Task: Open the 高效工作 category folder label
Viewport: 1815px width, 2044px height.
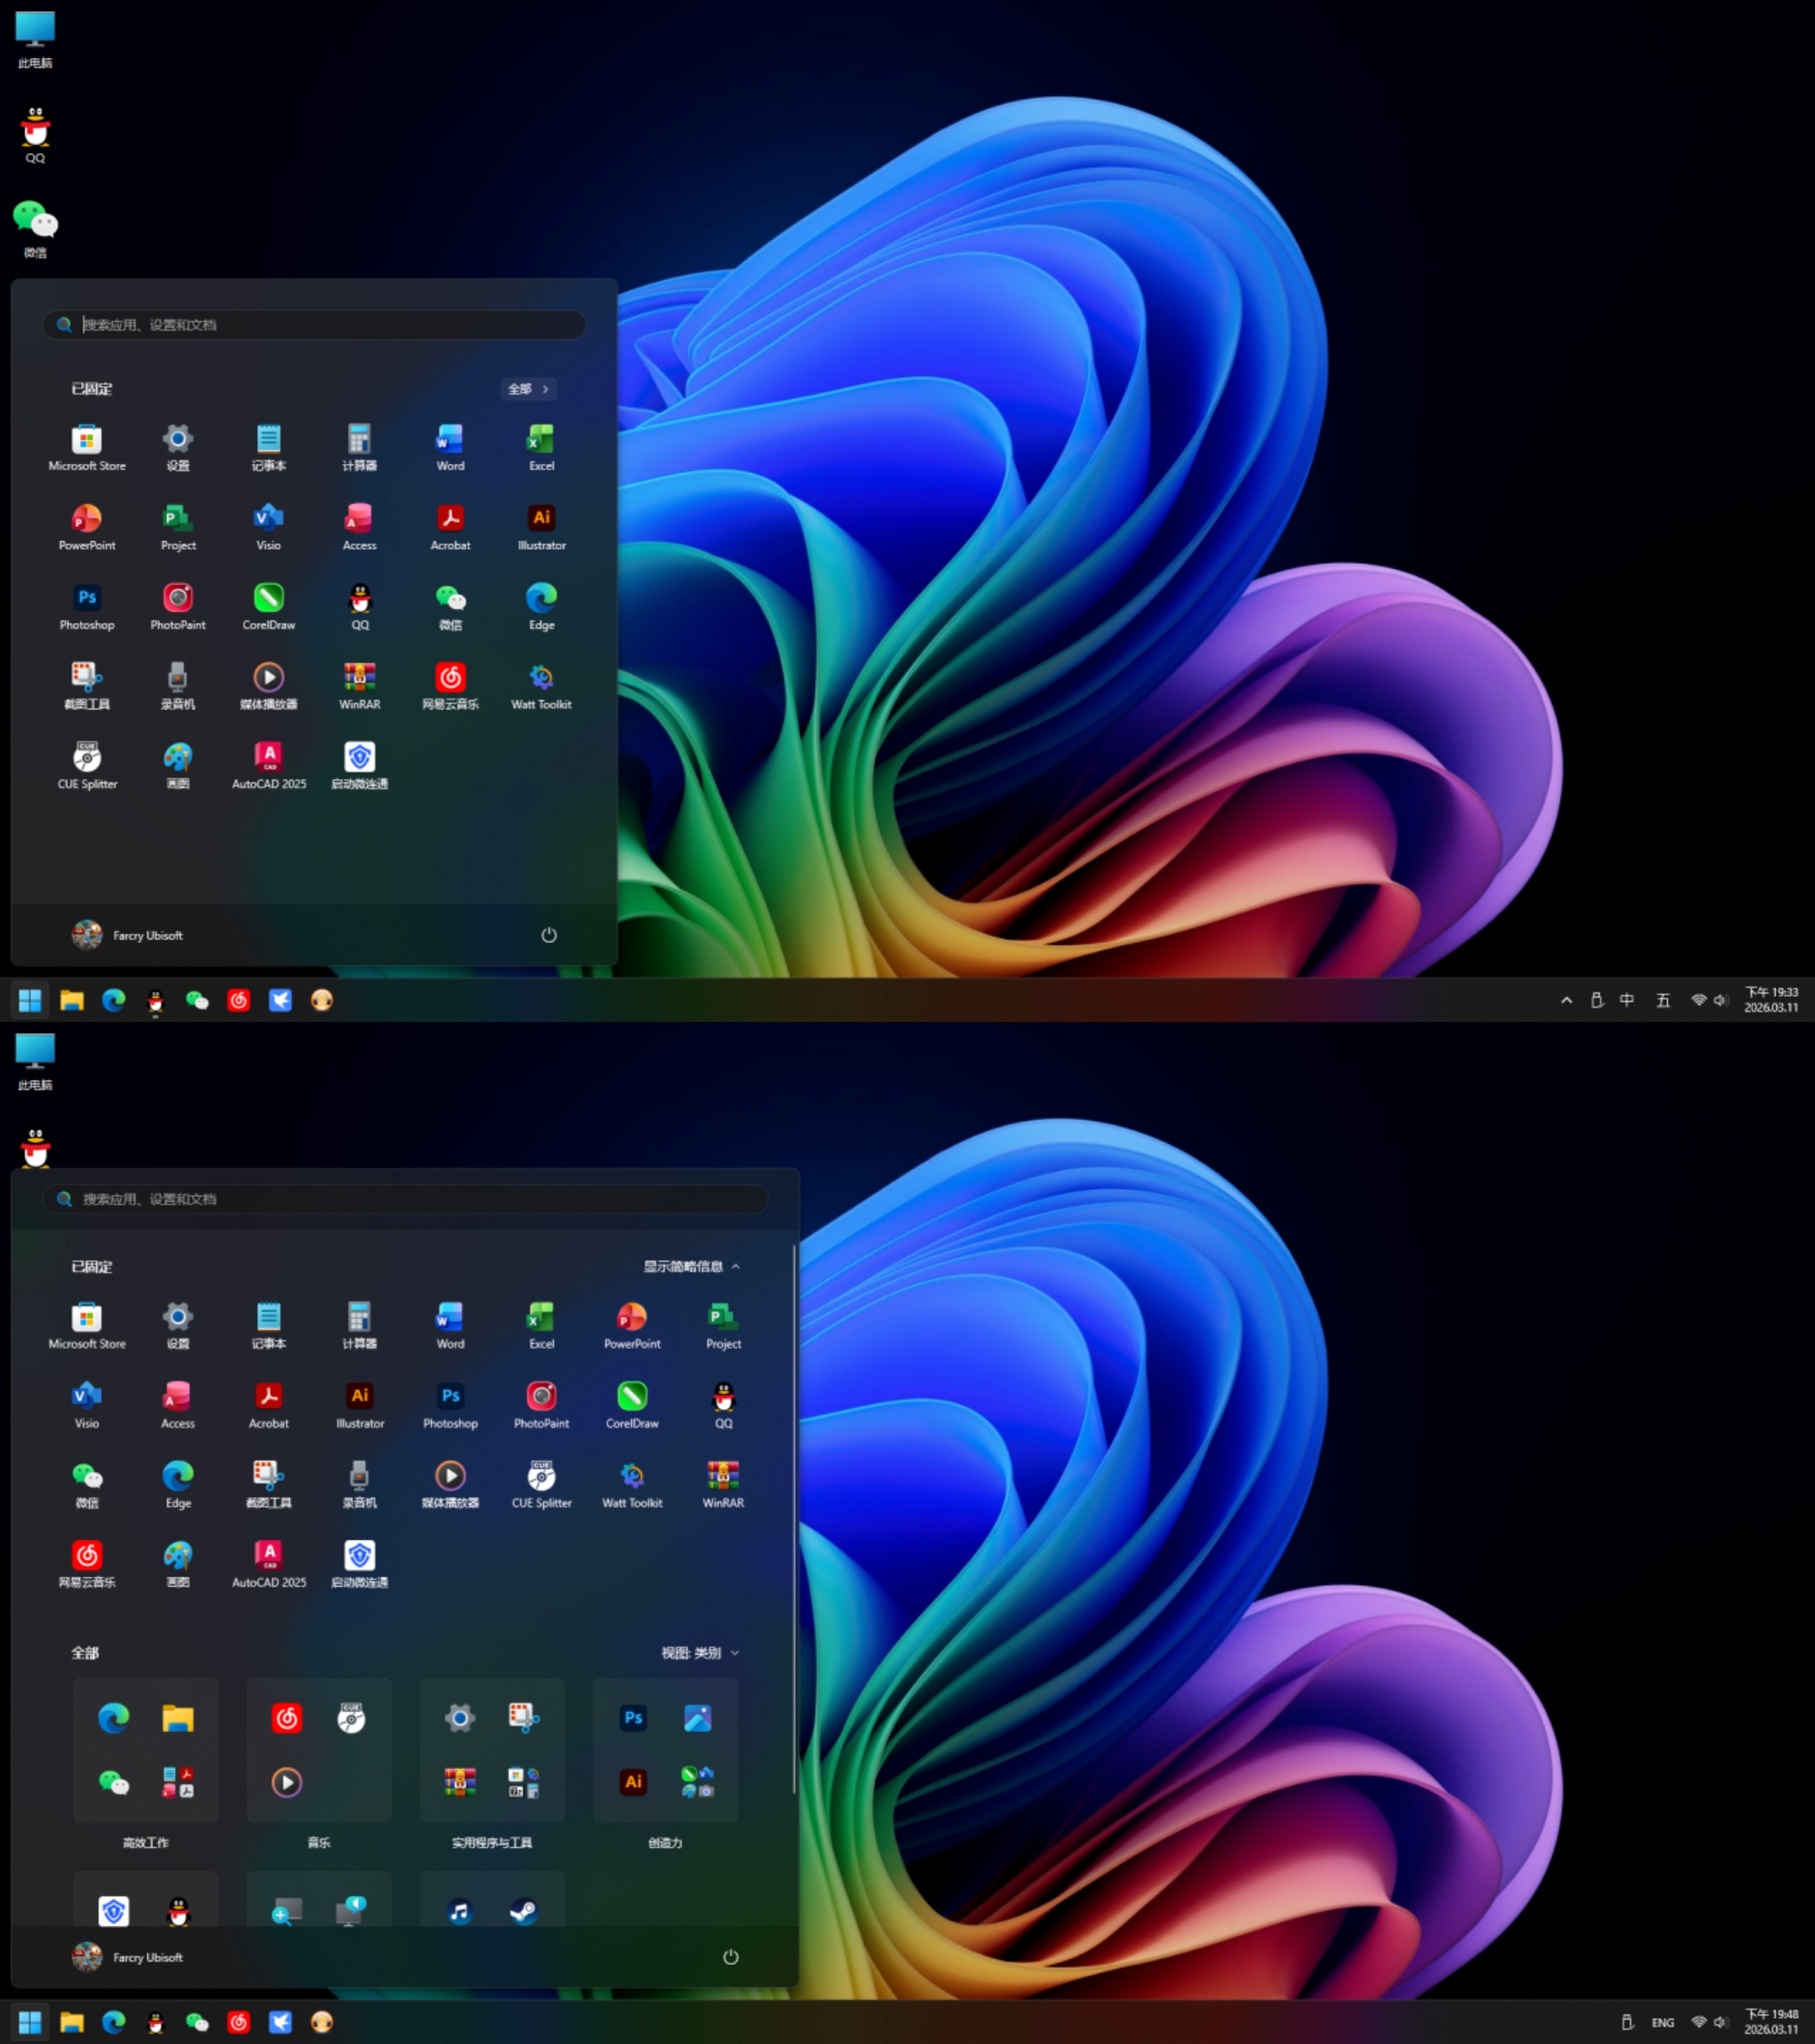Action: [146, 1842]
